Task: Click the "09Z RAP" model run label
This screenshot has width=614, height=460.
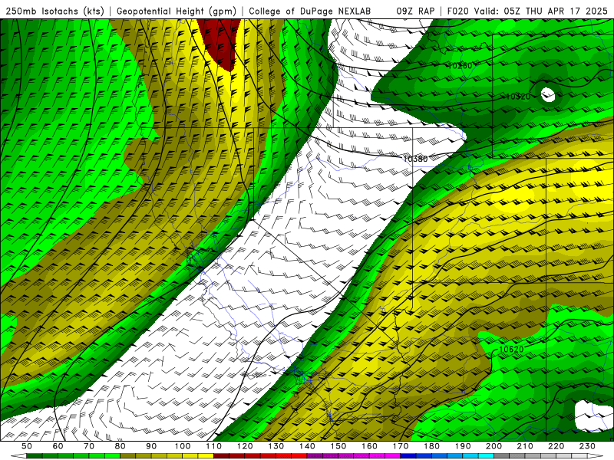Action: click(x=415, y=11)
